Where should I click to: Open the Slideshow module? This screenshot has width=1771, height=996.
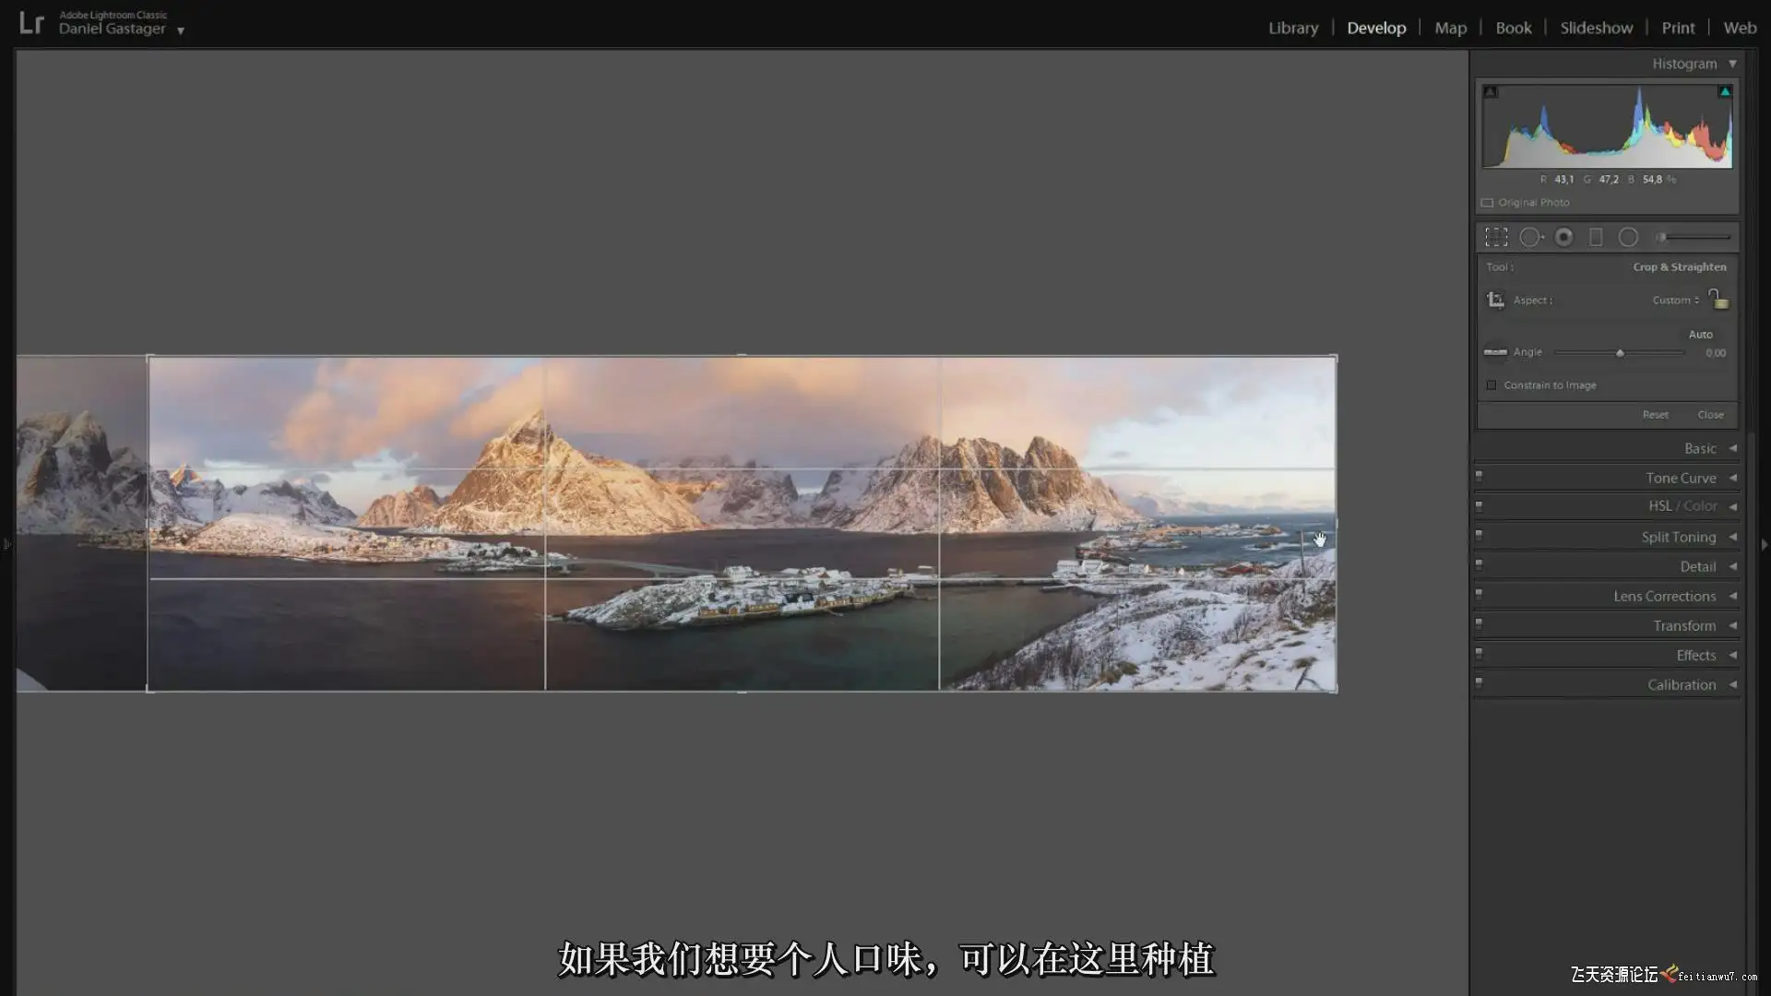click(x=1596, y=28)
